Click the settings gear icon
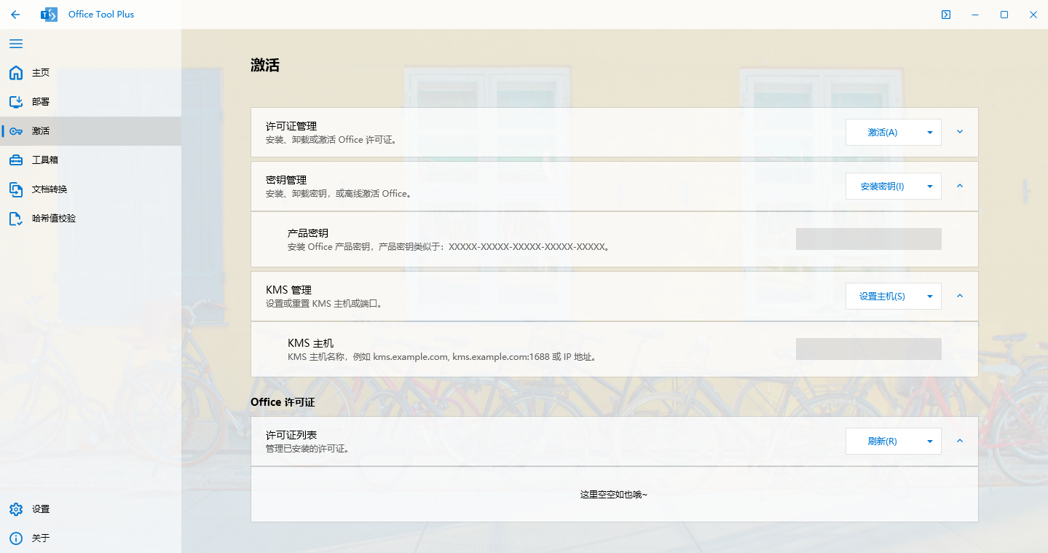Screen dimensions: 1048x553 [16, 509]
